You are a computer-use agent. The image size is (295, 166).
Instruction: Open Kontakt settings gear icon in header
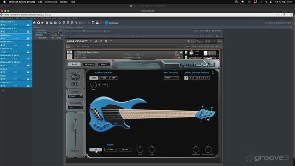coord(101,41)
